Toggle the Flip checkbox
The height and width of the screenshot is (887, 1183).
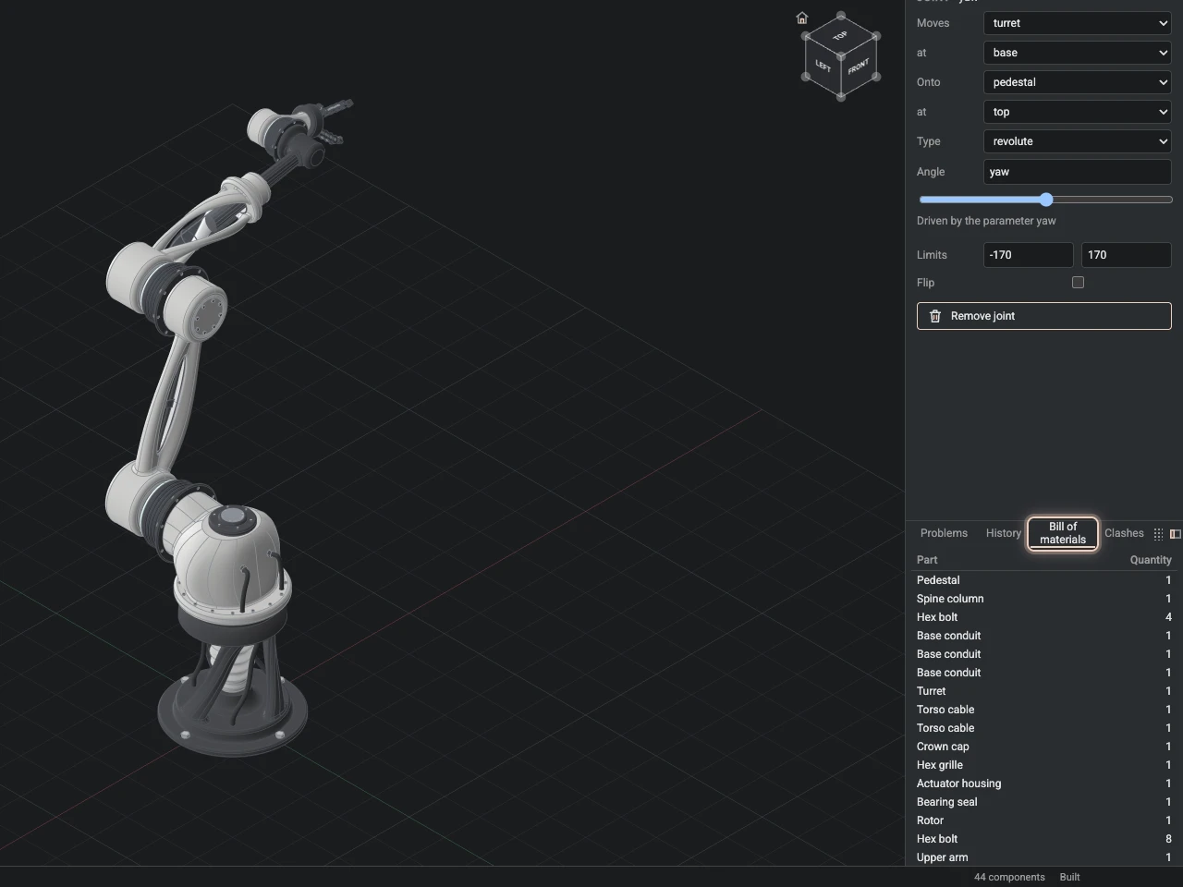(1078, 283)
